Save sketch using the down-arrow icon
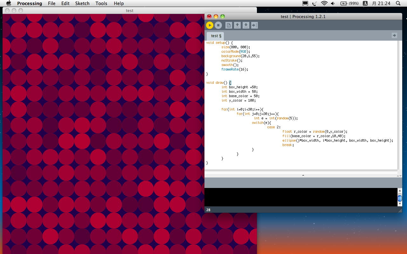Viewport: 407px width, 254px height. click(246, 25)
